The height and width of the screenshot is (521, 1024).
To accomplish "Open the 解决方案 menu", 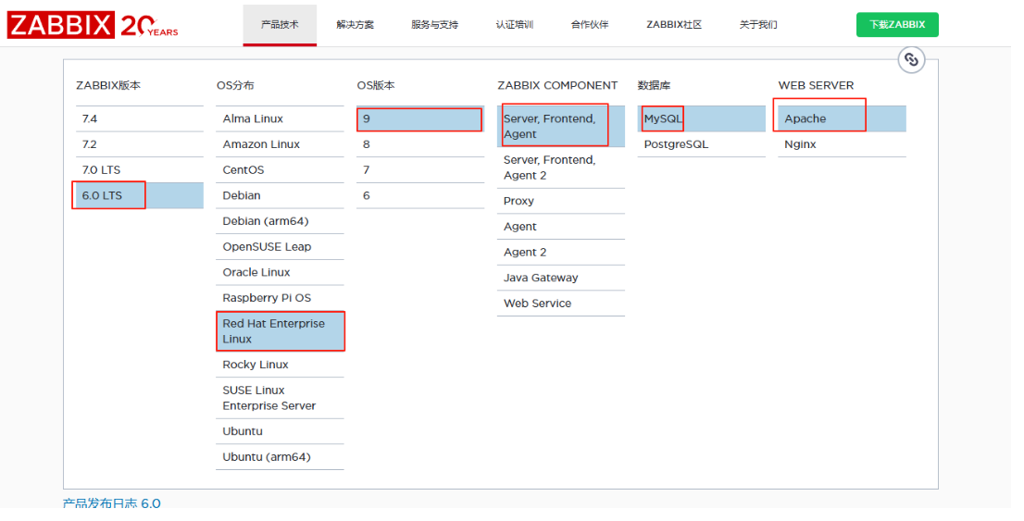I will coord(356,25).
